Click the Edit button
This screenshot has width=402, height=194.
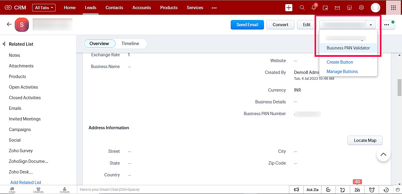pyautogui.click(x=307, y=25)
